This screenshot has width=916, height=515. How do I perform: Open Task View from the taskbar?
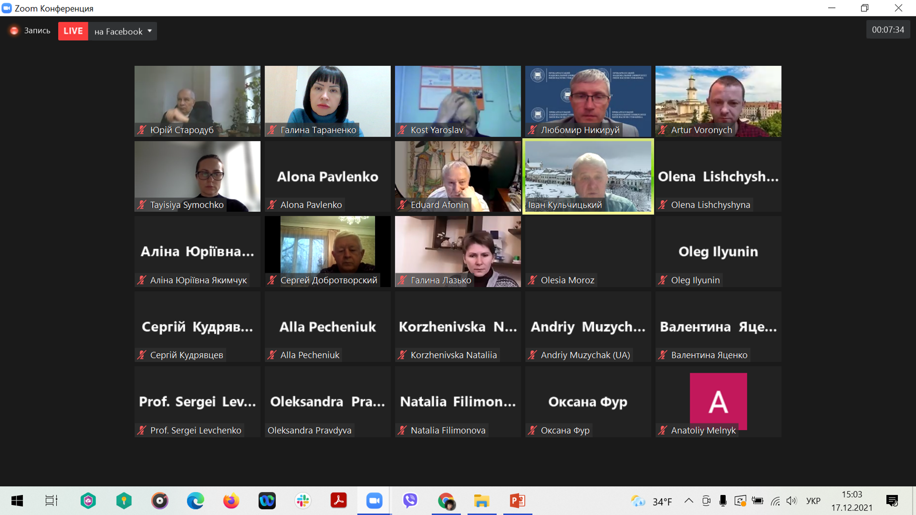click(51, 500)
